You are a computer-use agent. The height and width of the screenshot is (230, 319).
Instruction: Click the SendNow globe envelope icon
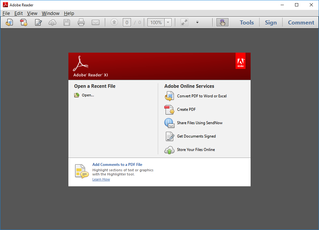[169, 123]
